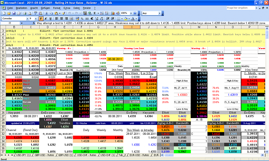Save the workbook with floppy disk icon
Viewport: 269px width, 161px height.
(x=14, y=13)
